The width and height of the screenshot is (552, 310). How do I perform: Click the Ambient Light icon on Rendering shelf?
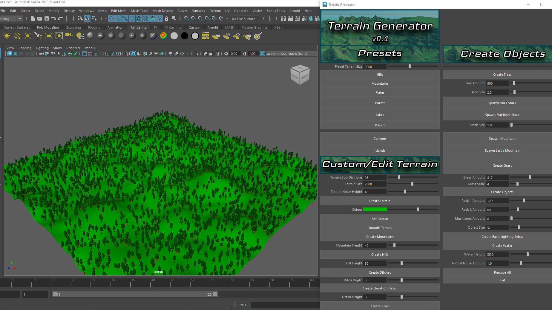pos(7,36)
